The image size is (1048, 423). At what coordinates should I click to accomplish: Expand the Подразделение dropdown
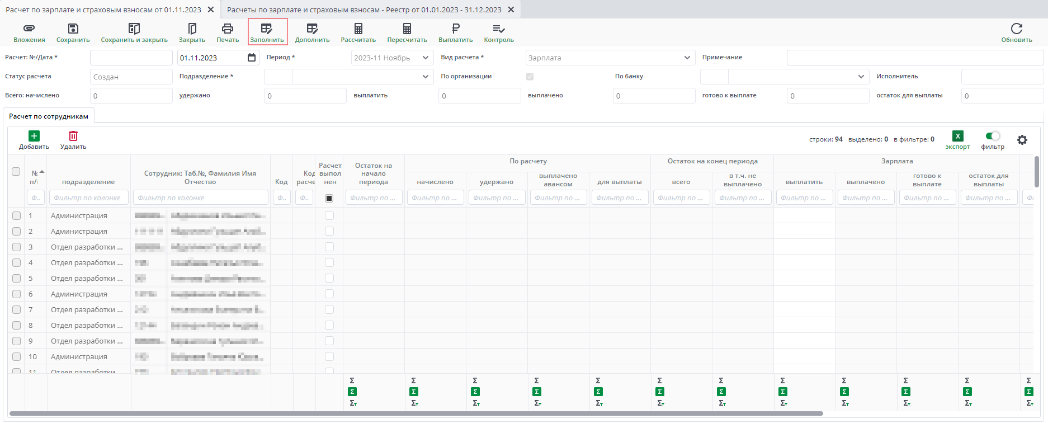pos(425,77)
